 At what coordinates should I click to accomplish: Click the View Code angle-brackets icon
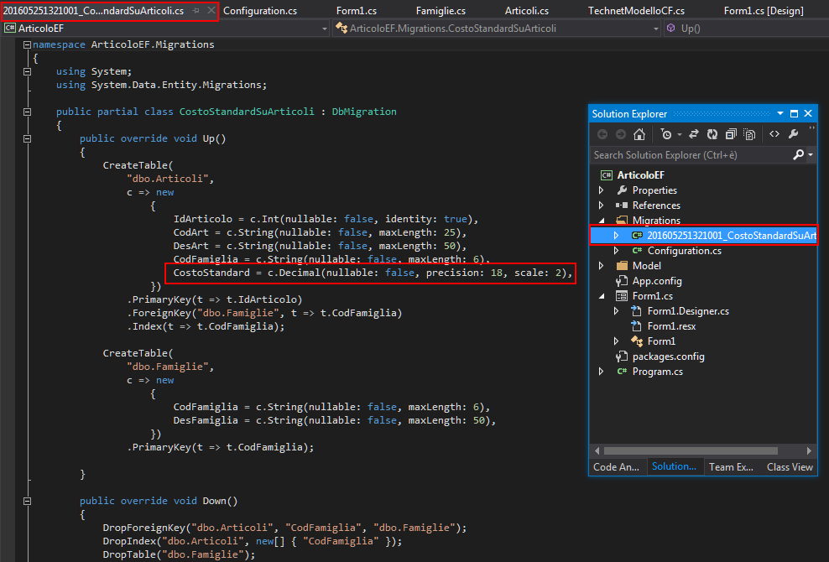pos(774,134)
